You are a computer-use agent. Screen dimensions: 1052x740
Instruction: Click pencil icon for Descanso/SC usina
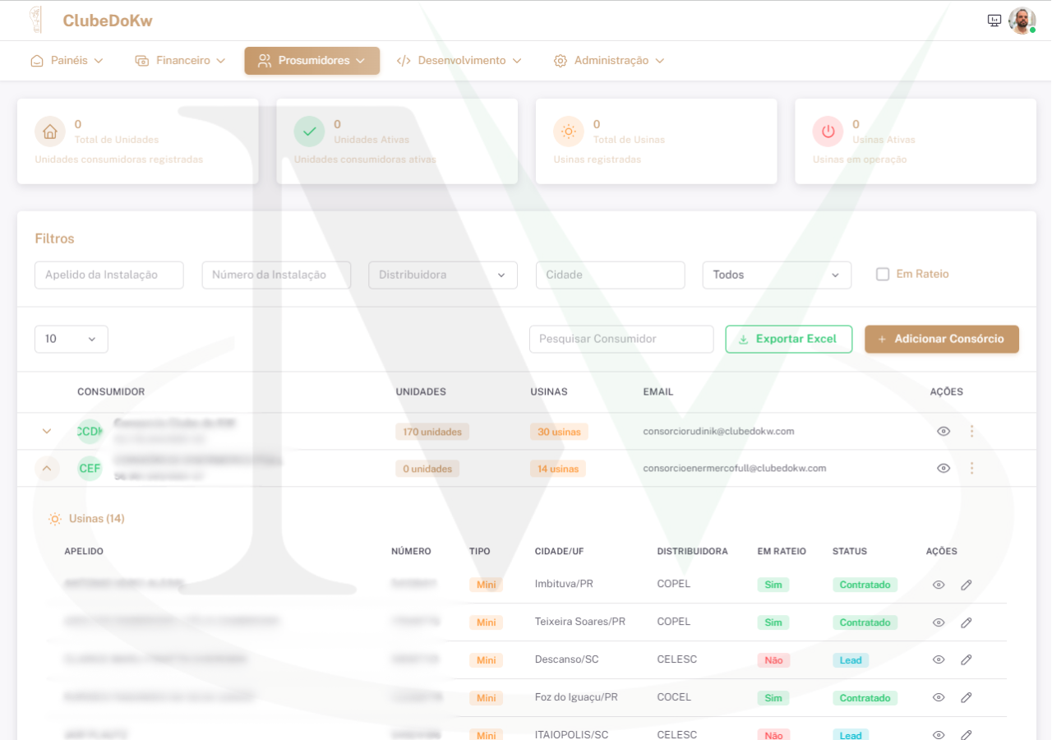[967, 659]
